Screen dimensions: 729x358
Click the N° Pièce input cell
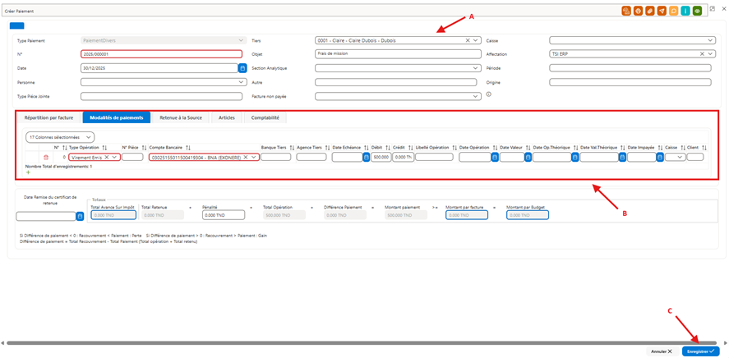coord(132,158)
